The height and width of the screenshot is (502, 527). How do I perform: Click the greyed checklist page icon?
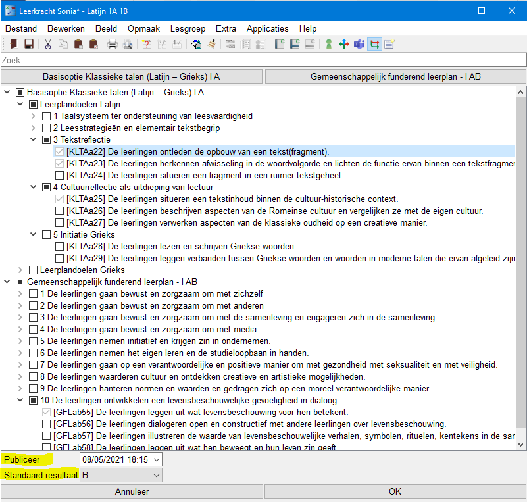tap(245, 44)
